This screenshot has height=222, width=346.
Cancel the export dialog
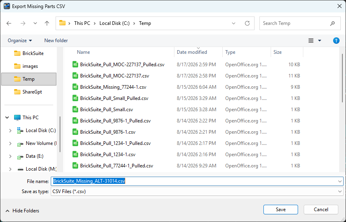coord(321,210)
